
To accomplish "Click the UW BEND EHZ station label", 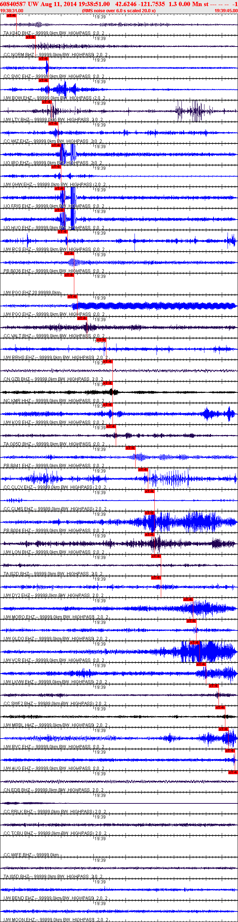I will click(56, 898).
